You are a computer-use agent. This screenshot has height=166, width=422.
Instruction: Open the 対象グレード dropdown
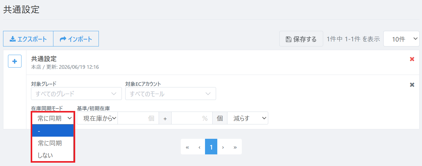(x=76, y=94)
